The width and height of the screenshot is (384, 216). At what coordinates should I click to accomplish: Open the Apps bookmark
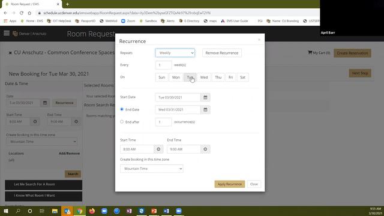(x=10, y=21)
